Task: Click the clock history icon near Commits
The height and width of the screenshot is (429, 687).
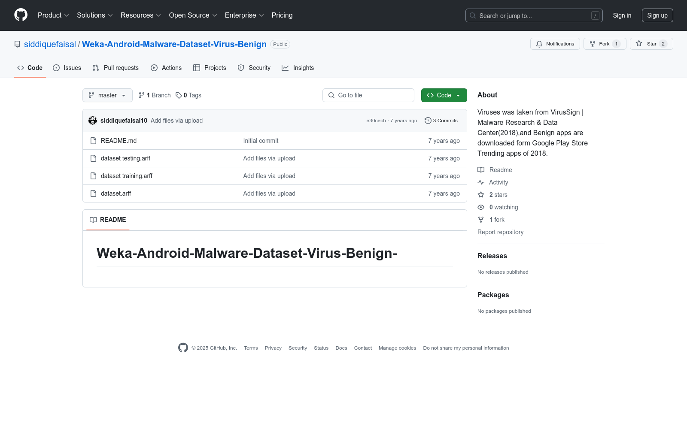Action: tap(428, 121)
